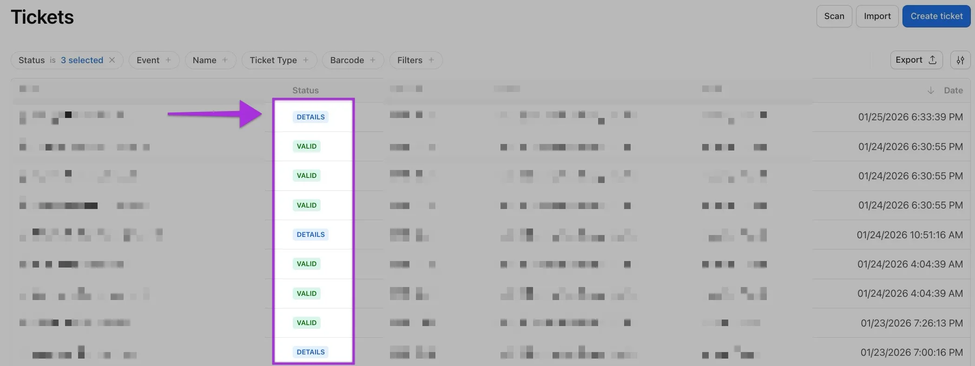975x366 pixels.
Task: Click the Scan button
Action: click(x=834, y=16)
